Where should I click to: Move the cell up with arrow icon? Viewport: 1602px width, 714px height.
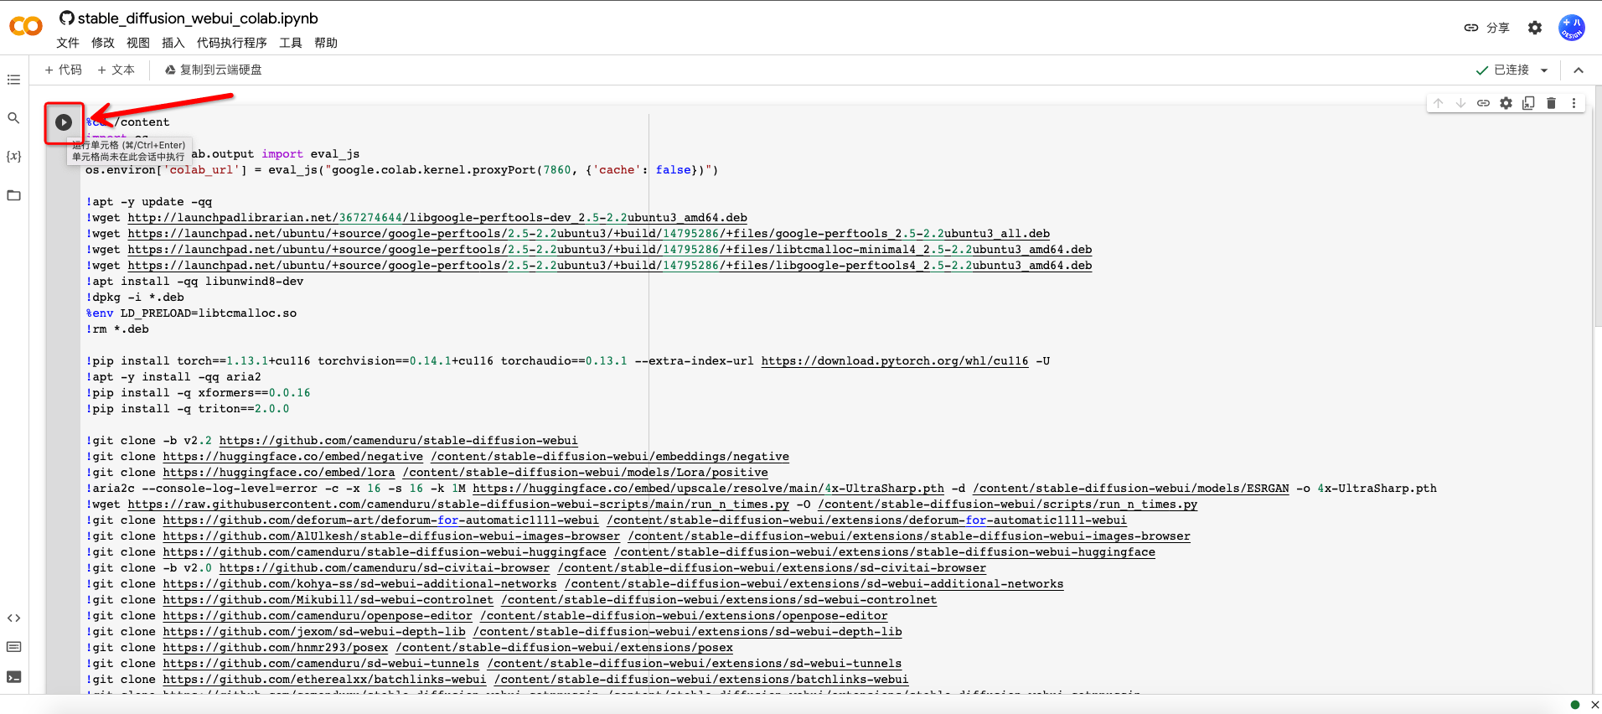[x=1438, y=103]
